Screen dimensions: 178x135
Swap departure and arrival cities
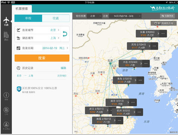pyautogui.click(x=65, y=34)
